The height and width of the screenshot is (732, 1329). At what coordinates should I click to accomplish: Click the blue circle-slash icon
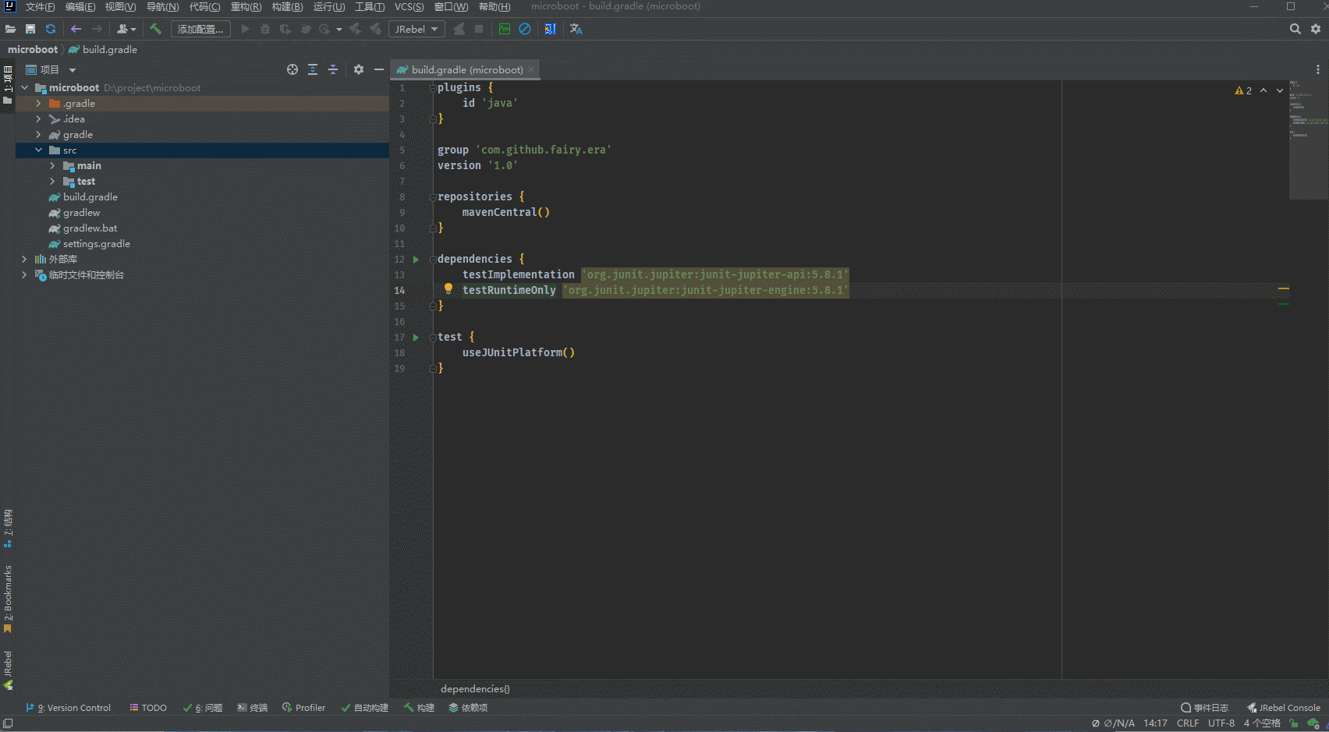tap(525, 29)
